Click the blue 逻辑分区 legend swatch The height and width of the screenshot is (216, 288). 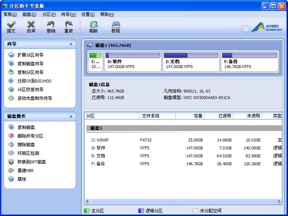point(141,211)
